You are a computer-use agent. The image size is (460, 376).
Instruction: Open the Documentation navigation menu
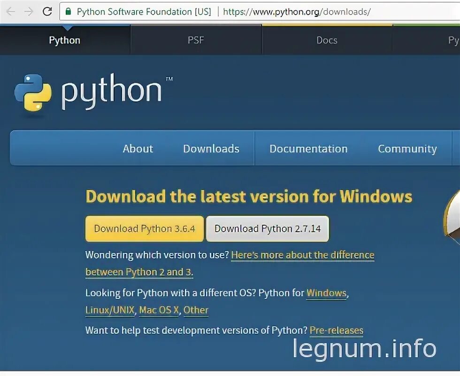pyautogui.click(x=309, y=149)
